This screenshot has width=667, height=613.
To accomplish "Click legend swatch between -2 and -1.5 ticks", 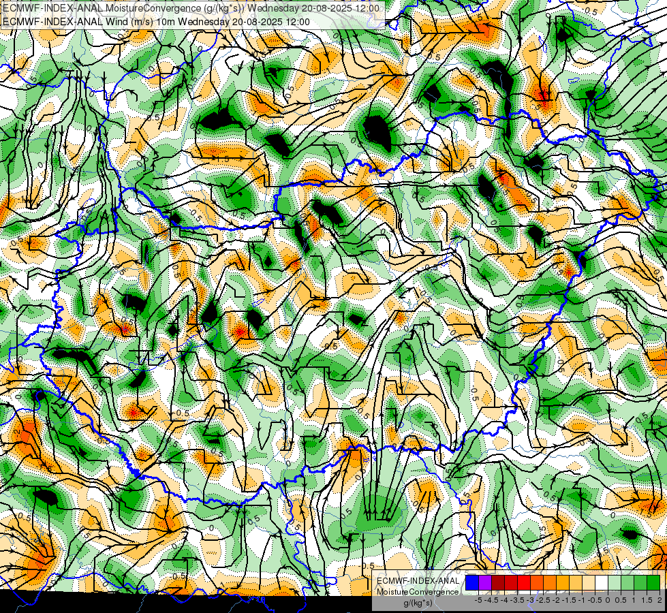I will [x=563, y=583].
